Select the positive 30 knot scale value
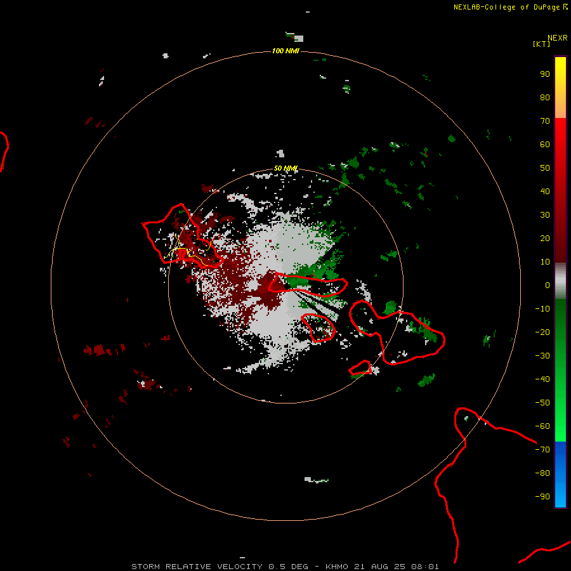Screen dimensions: 571x571 click(x=545, y=215)
